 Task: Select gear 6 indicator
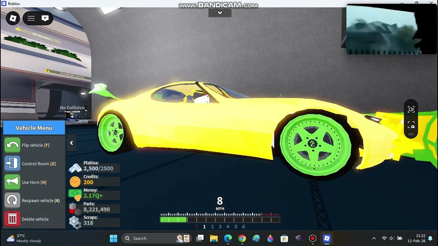click(x=244, y=227)
